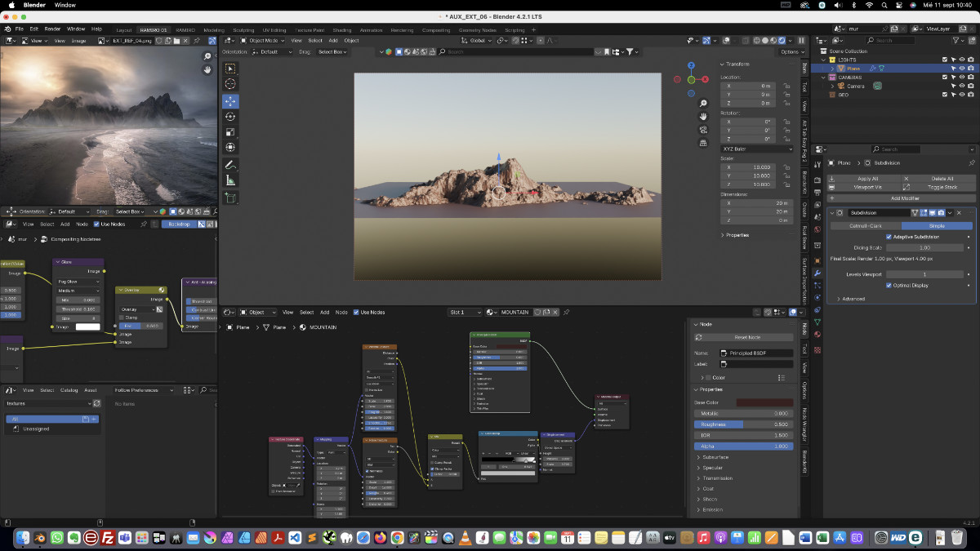Uncheck Optimal Display in Subdivision modifier
Image resolution: width=980 pixels, height=551 pixels.
coord(889,285)
